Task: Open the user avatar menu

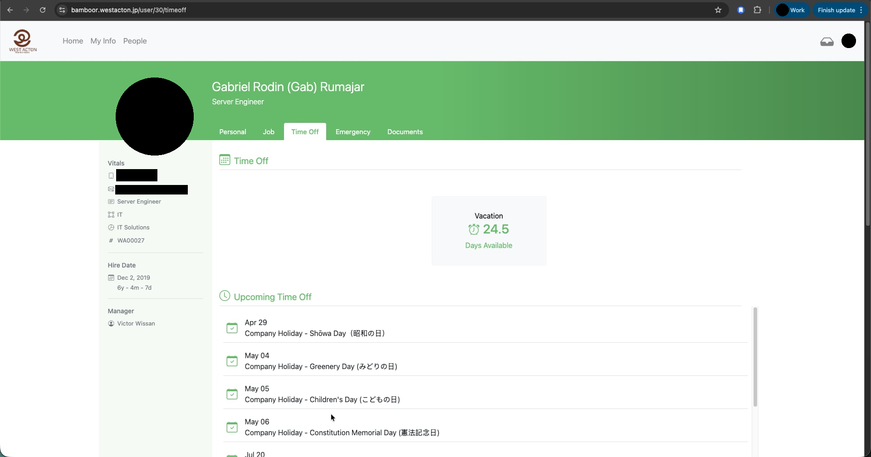Action: [x=848, y=41]
